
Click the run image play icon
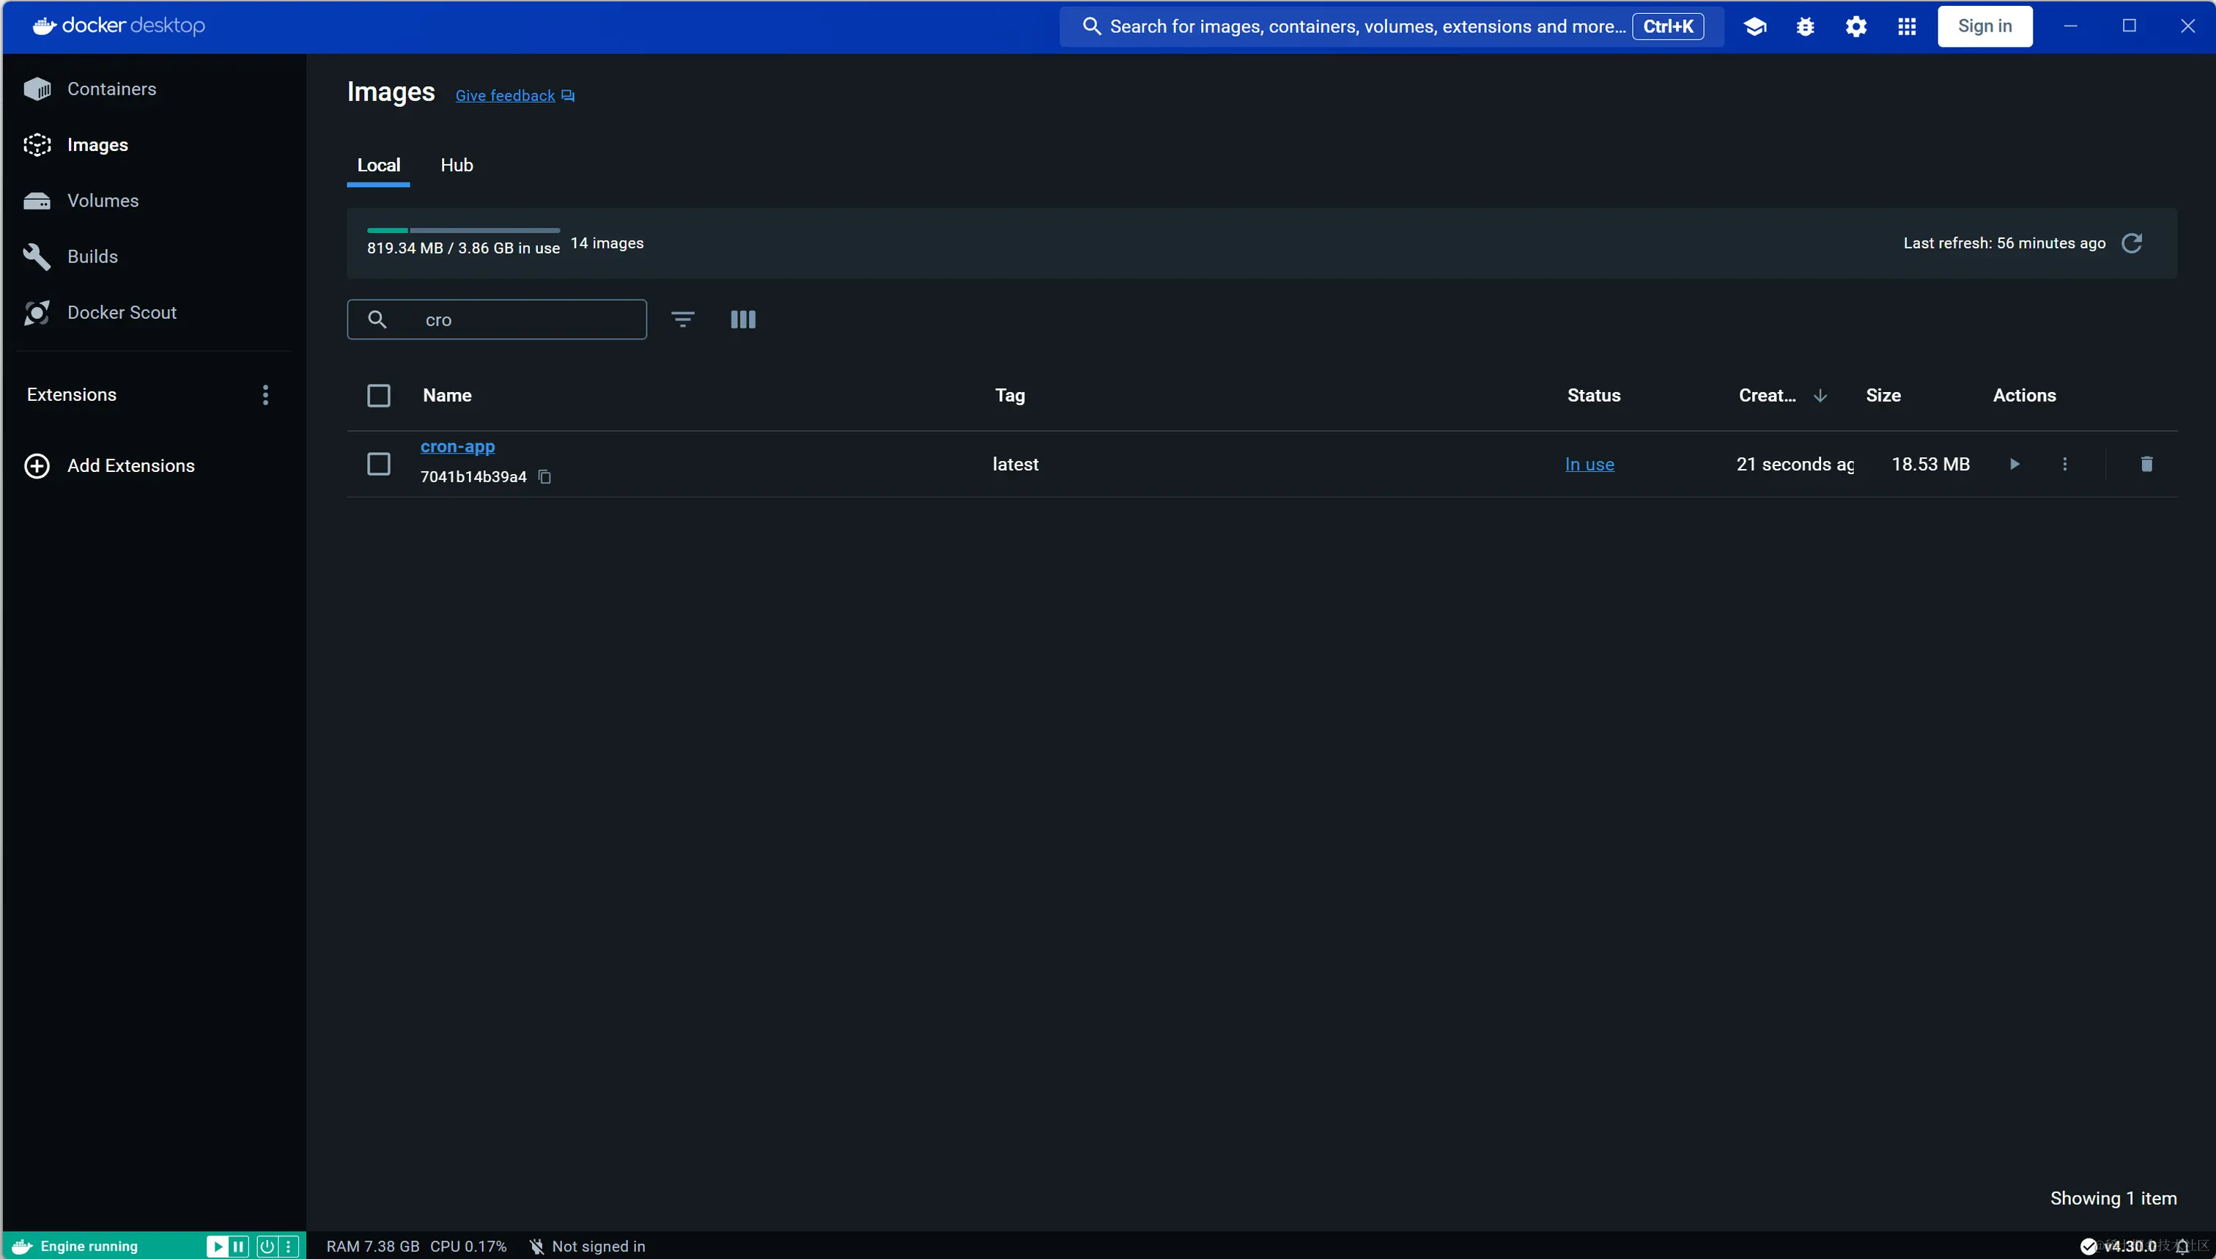(x=2014, y=465)
